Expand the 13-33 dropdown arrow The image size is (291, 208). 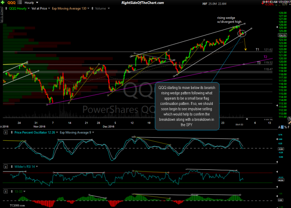click(x=24, y=191)
